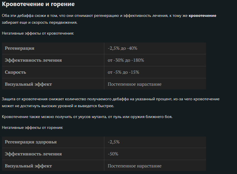The height and width of the screenshot is (174, 237).
Task: Click paragraph starting Защита от кровотечения
Action: (x=111, y=103)
